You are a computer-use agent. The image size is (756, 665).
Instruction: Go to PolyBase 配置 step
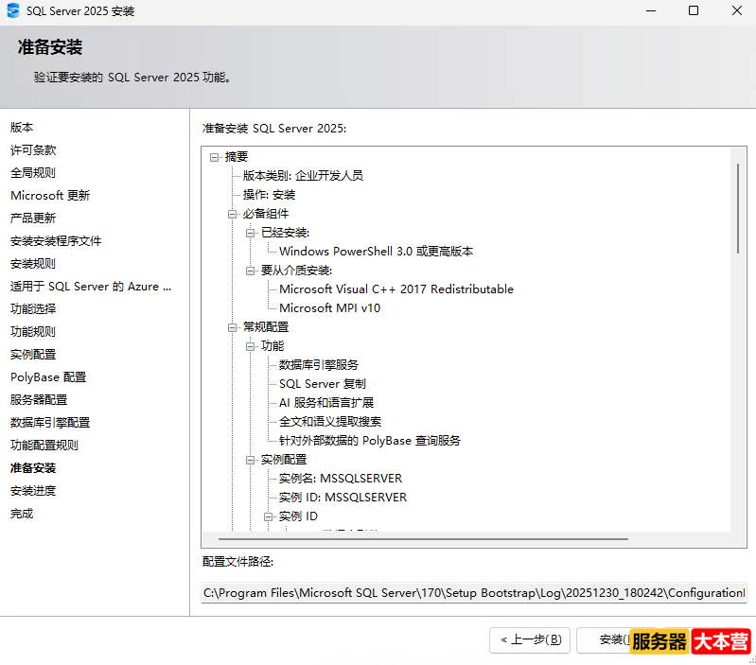48,376
